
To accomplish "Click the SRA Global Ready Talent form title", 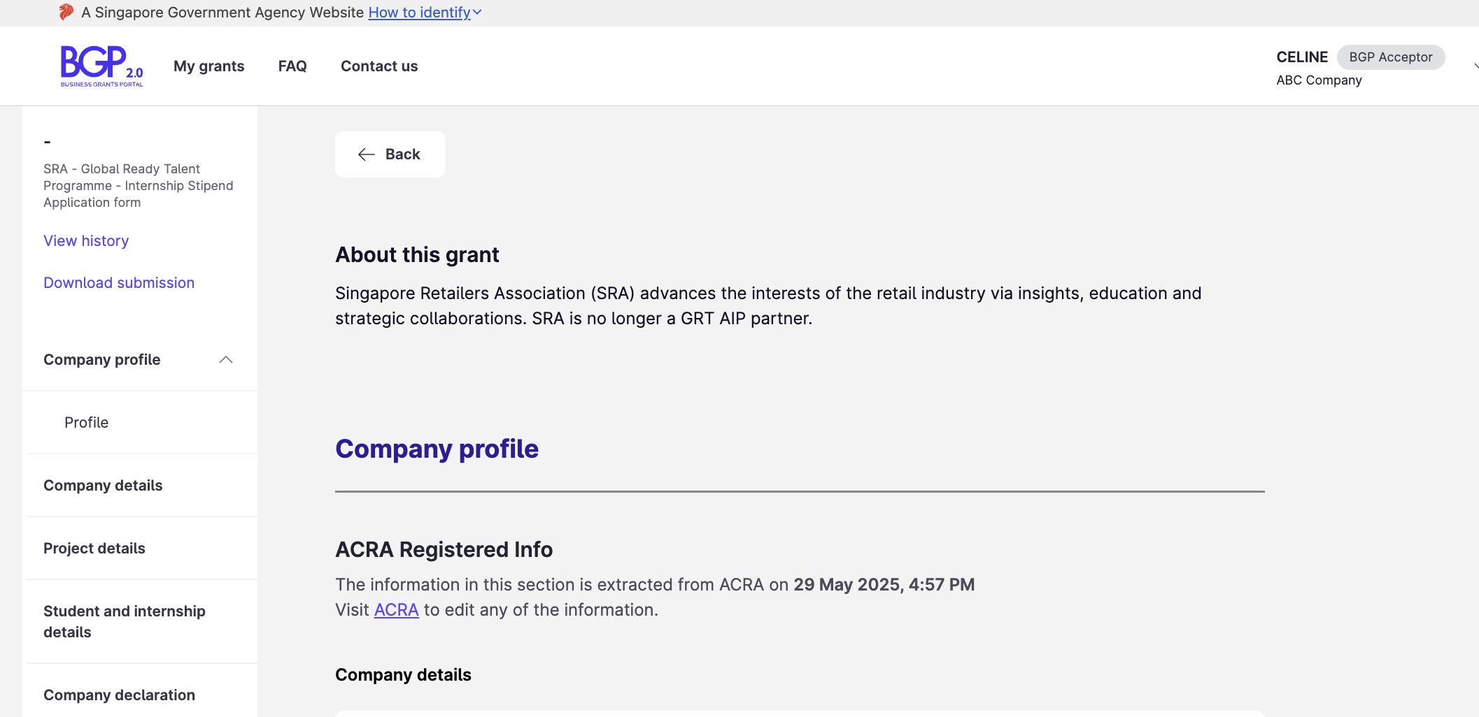I will click(x=139, y=186).
